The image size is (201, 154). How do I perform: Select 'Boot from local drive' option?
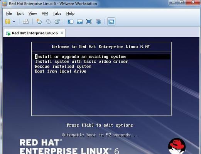tap(61, 71)
